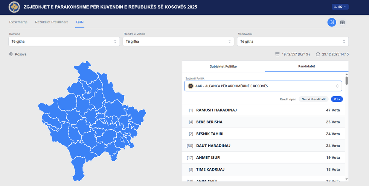
Task: Click the refresh timestamp icon
Action: pyautogui.click(x=318, y=54)
